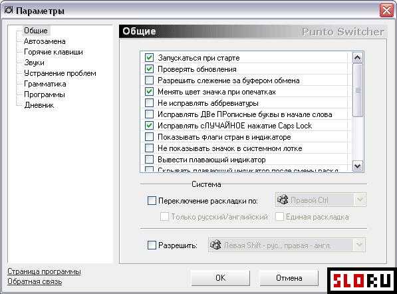Open the Горячие клавиши section
The height and width of the screenshot is (294, 397).
[x=53, y=52]
